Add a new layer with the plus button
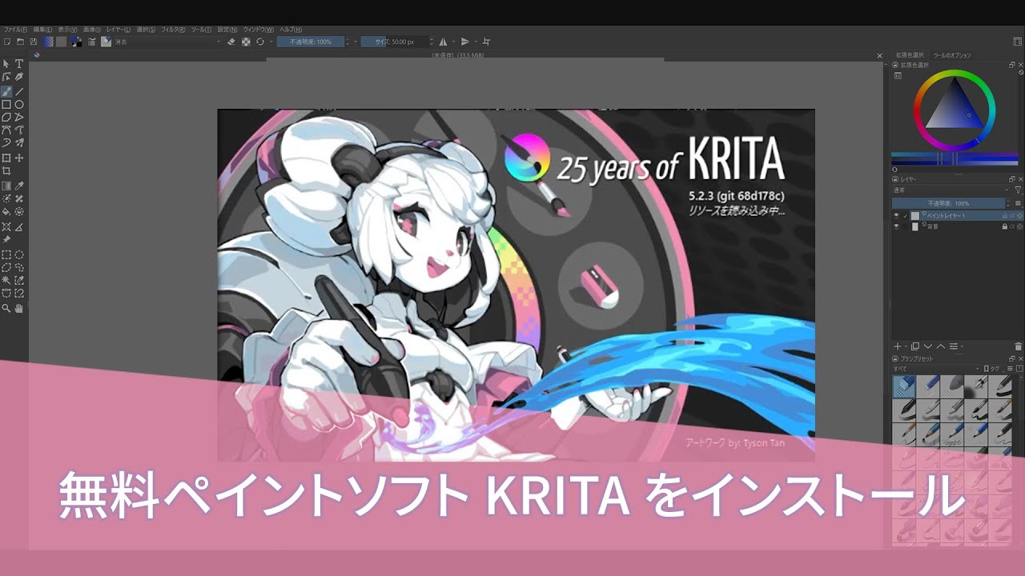The image size is (1025, 576). [x=898, y=346]
